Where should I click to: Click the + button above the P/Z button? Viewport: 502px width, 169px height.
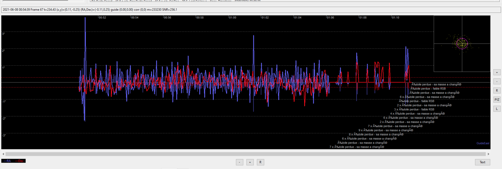click(x=497, y=72)
